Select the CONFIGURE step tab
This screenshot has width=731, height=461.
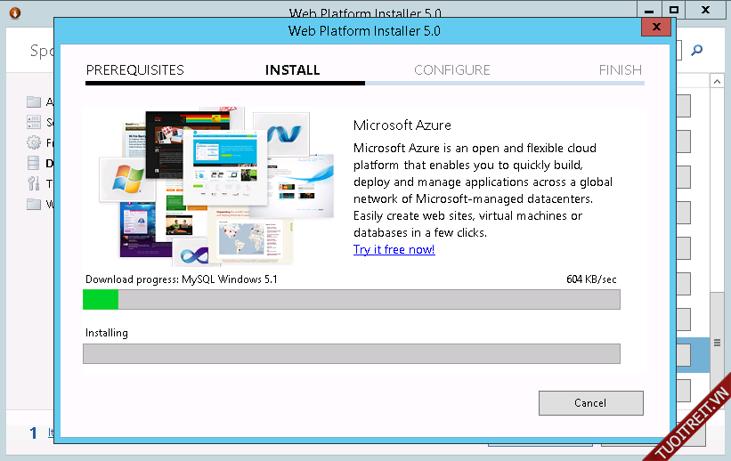click(x=451, y=70)
